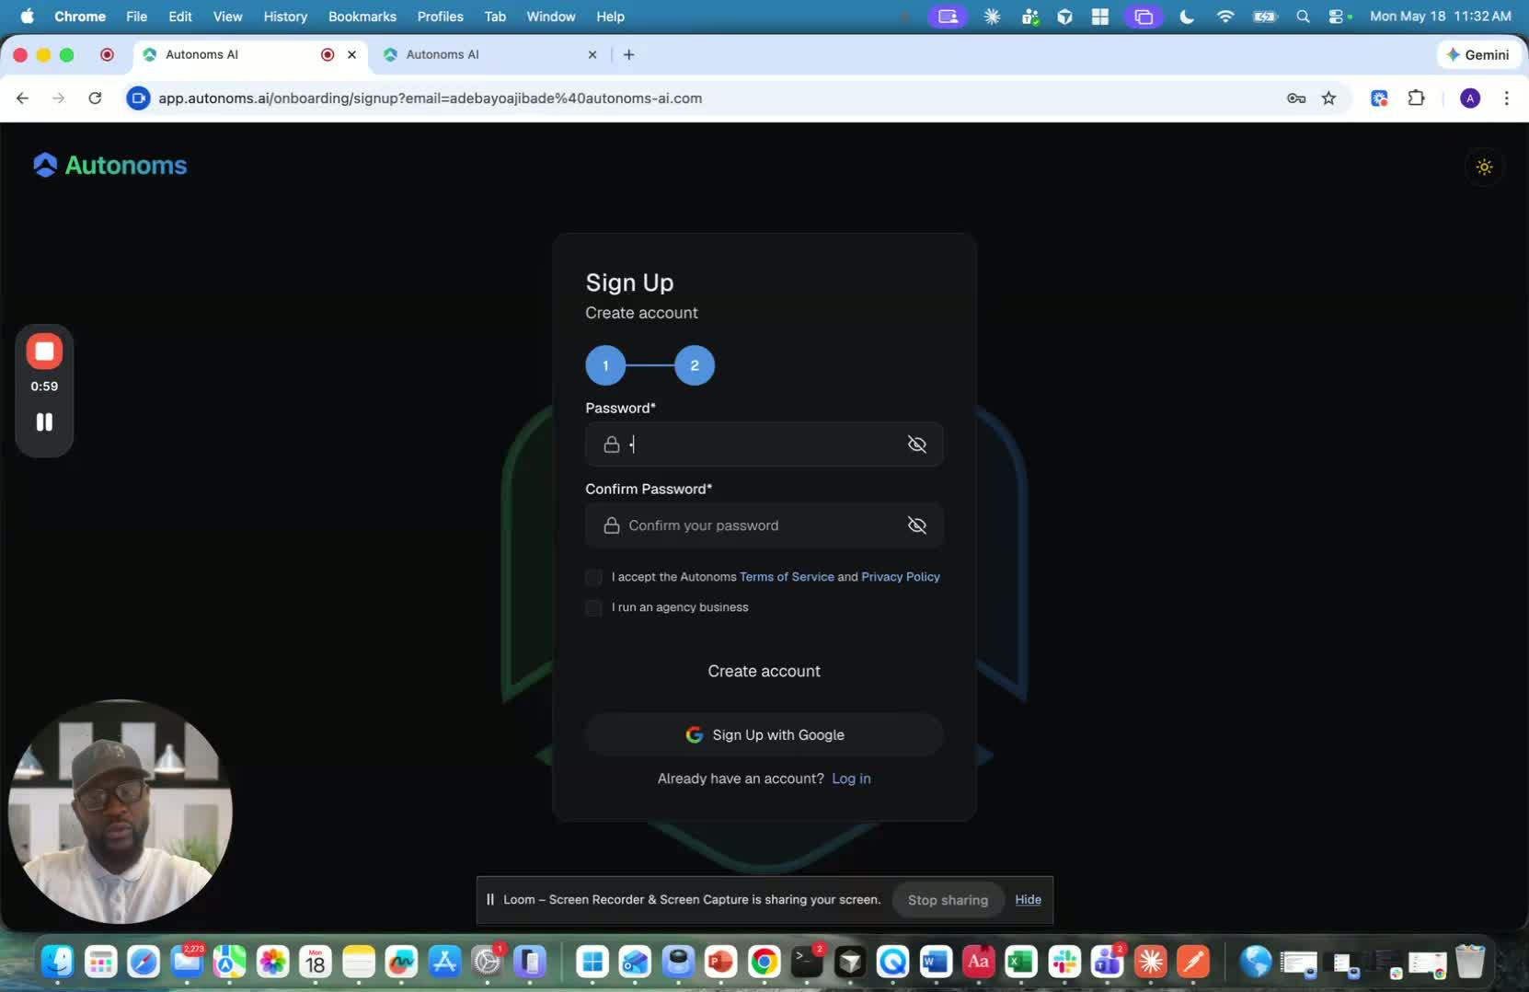This screenshot has width=1529, height=992.
Task: Show the Confirm Password field contents
Action: click(916, 525)
